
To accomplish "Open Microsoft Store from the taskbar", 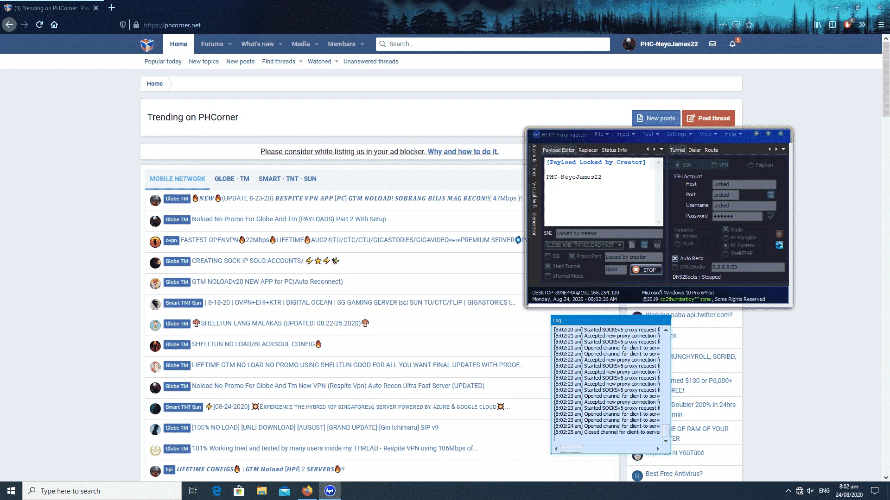I will (x=239, y=491).
